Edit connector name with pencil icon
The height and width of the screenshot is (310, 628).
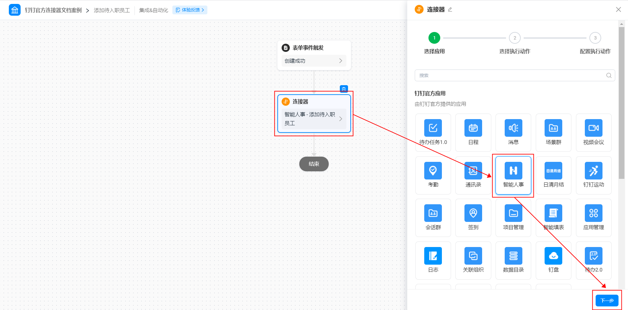pos(450,9)
